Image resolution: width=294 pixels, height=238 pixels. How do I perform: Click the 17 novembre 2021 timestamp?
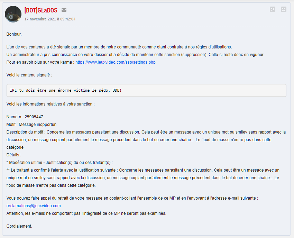tap(50, 19)
